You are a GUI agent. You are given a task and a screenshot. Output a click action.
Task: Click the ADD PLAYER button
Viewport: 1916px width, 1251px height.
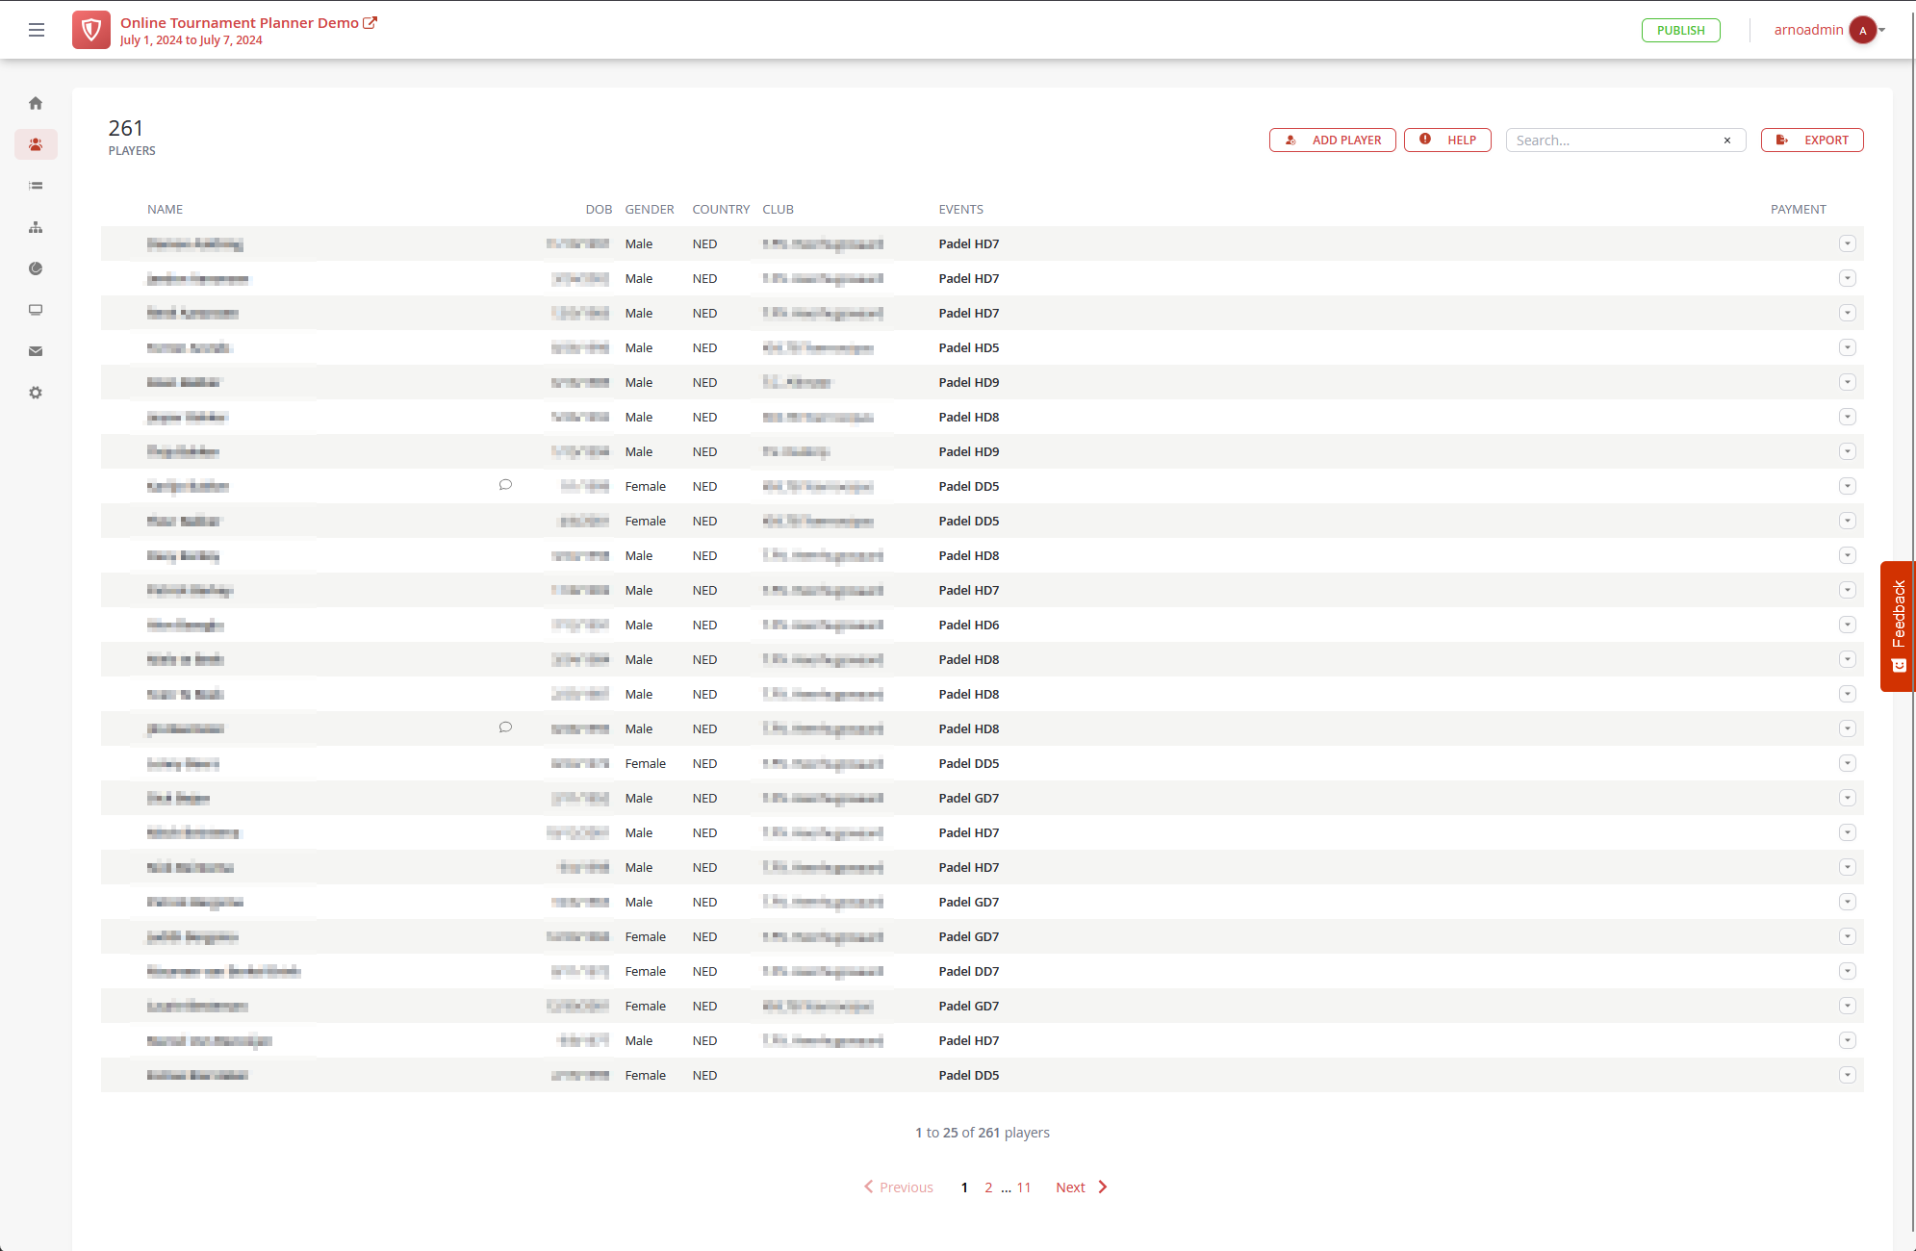pyautogui.click(x=1332, y=140)
